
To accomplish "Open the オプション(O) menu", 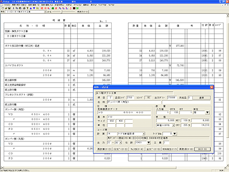I will click(77, 5).
